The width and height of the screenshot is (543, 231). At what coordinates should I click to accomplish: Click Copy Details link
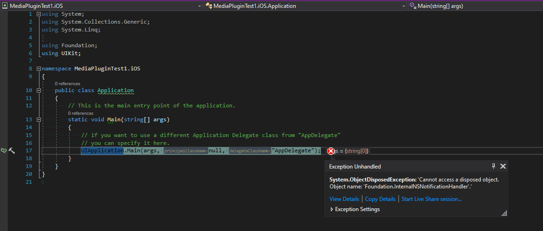point(380,199)
